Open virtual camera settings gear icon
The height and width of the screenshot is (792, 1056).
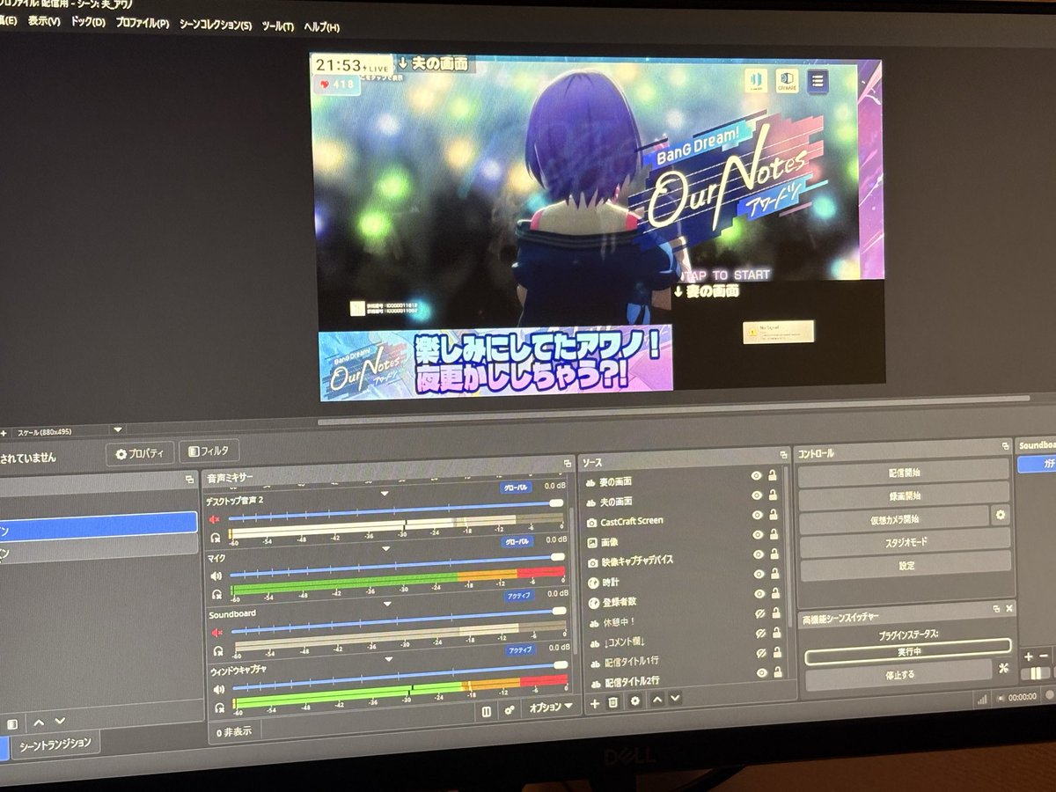tap(1000, 515)
